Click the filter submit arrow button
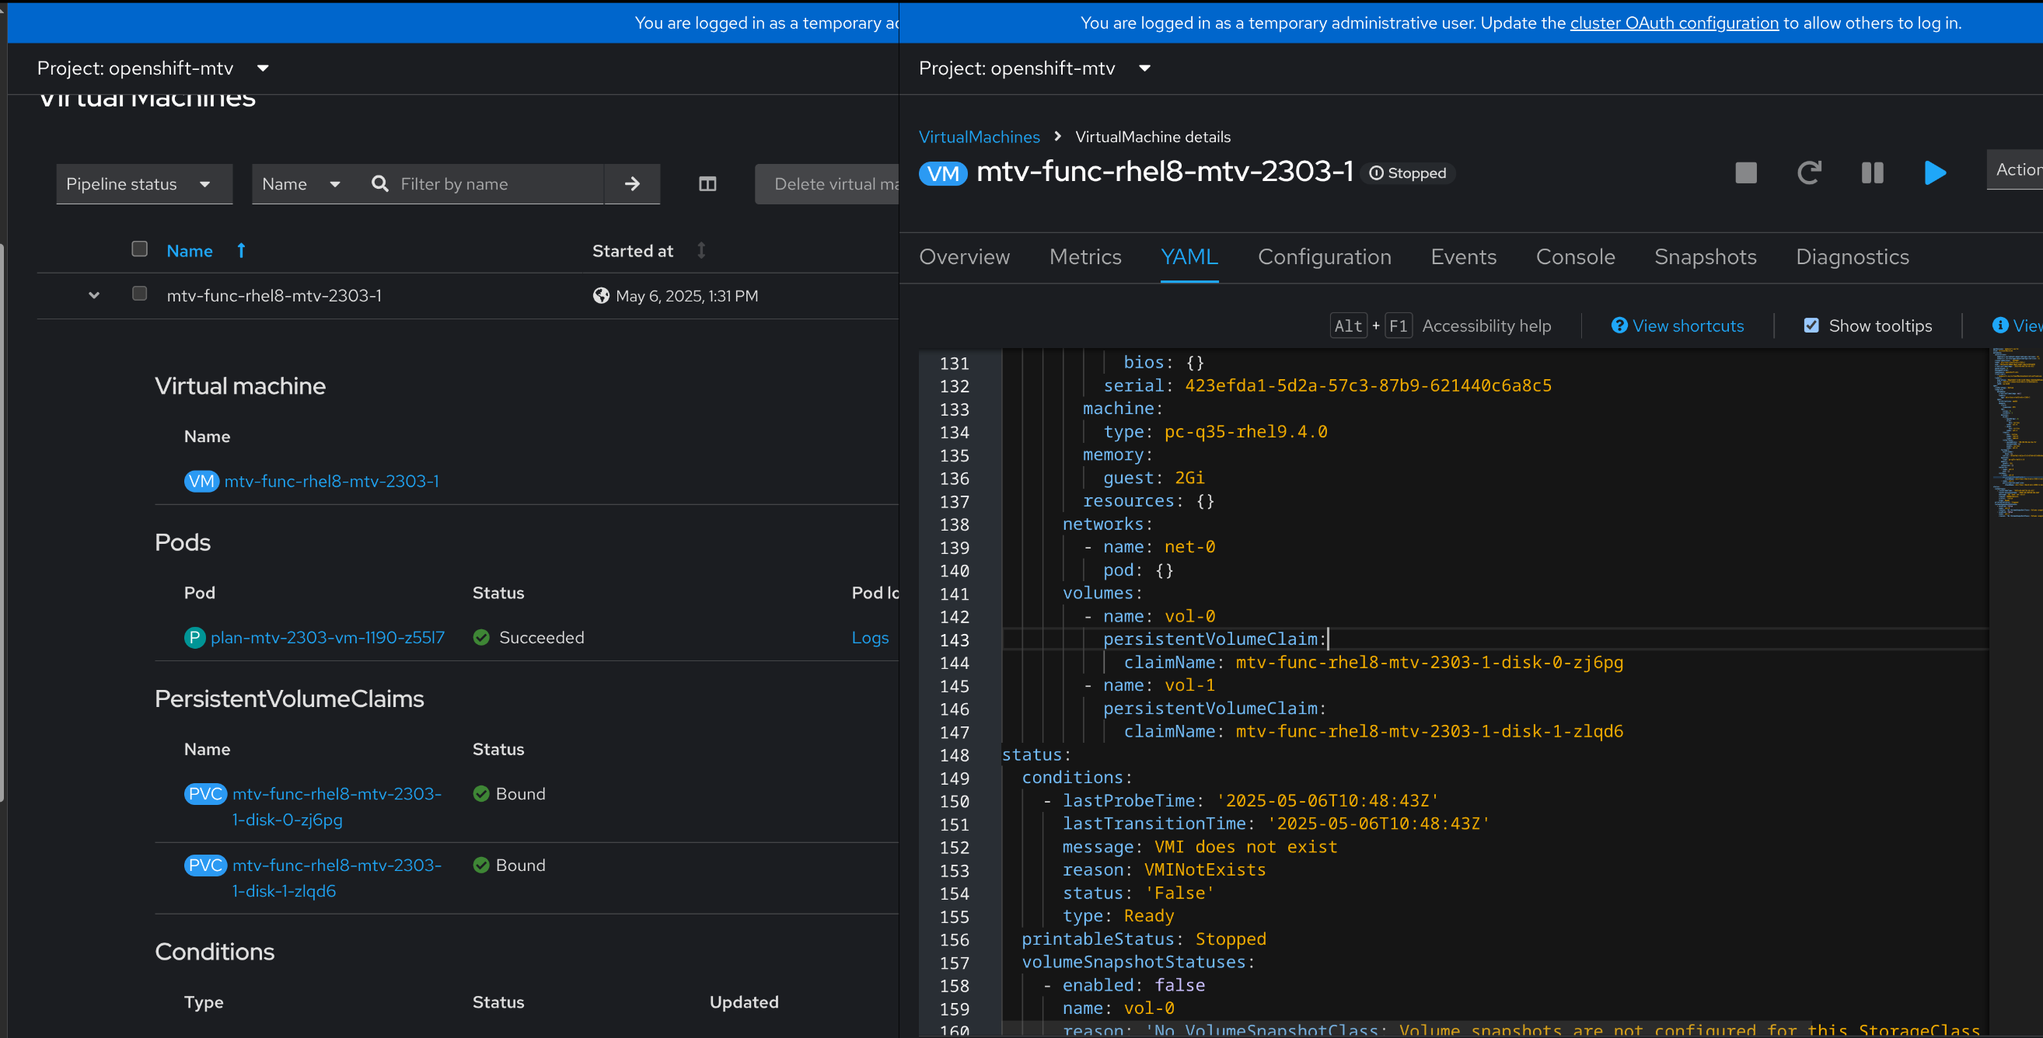2043x1038 pixels. (x=632, y=184)
